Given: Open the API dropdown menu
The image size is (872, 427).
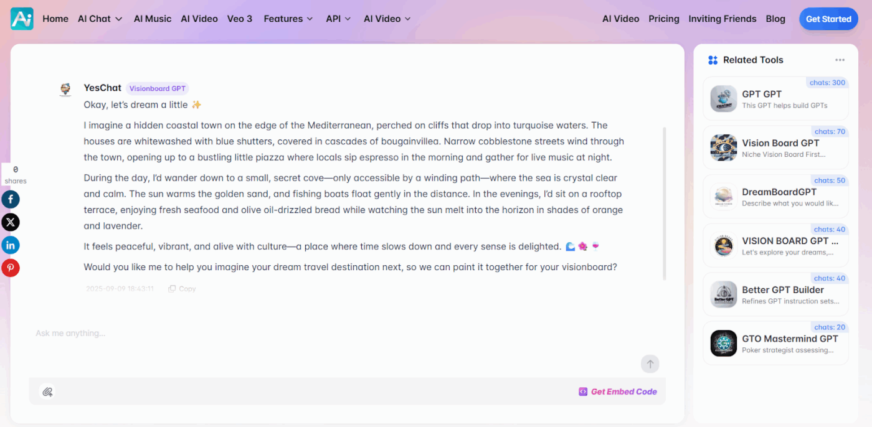Looking at the screenshot, I should pos(338,19).
